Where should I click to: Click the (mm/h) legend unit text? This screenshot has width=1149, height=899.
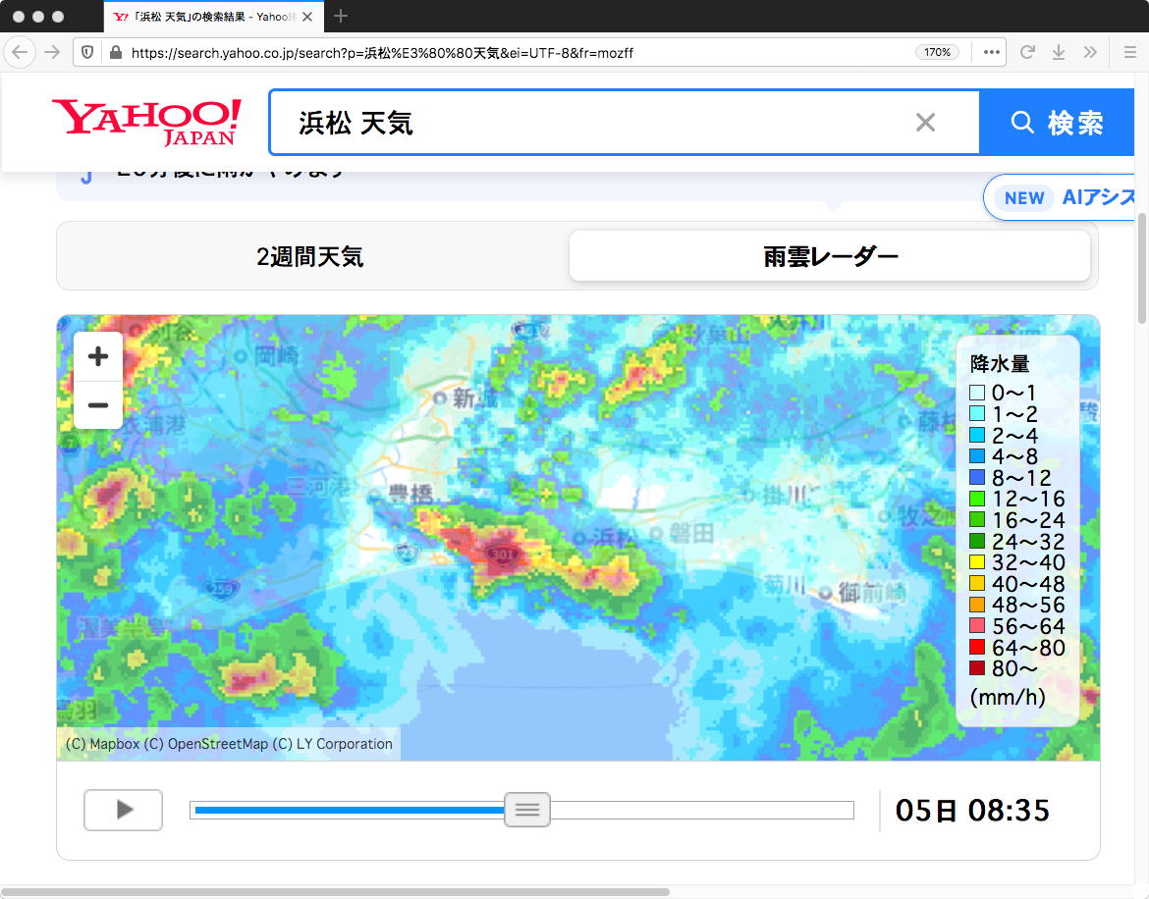click(x=1008, y=697)
